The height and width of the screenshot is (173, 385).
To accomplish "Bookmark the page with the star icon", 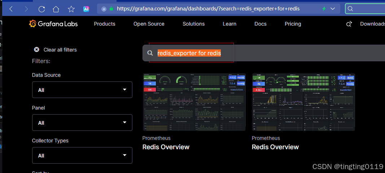I will tap(71, 9).
